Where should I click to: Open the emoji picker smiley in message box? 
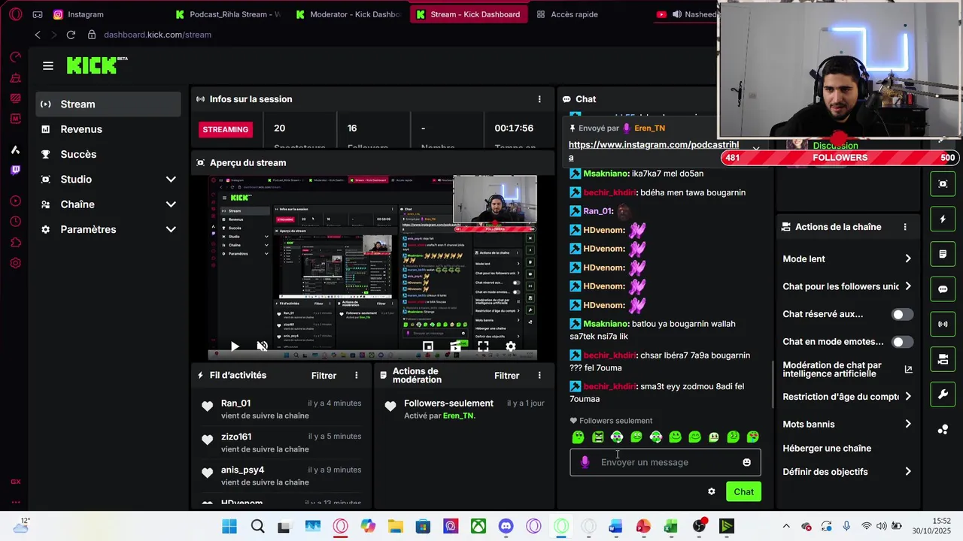pyautogui.click(x=746, y=462)
